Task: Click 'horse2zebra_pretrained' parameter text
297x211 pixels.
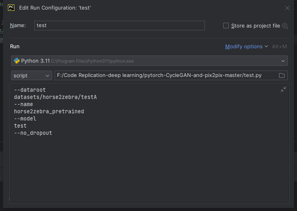Action: point(49,111)
